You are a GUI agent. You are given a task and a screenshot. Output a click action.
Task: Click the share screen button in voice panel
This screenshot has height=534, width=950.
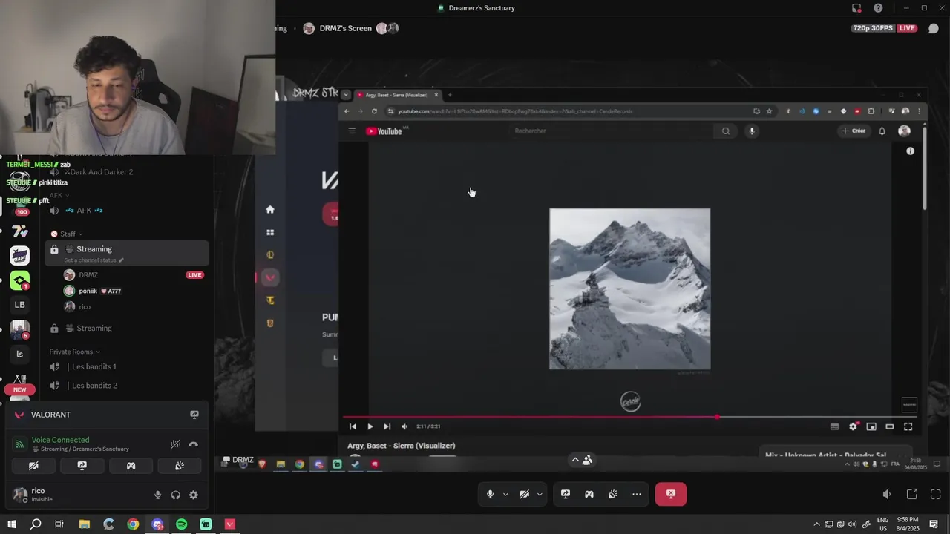click(x=82, y=466)
